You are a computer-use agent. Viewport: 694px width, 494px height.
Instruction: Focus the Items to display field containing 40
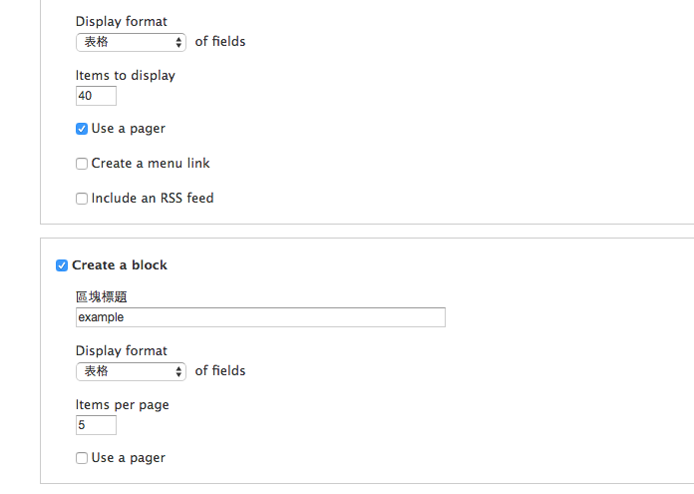click(96, 96)
